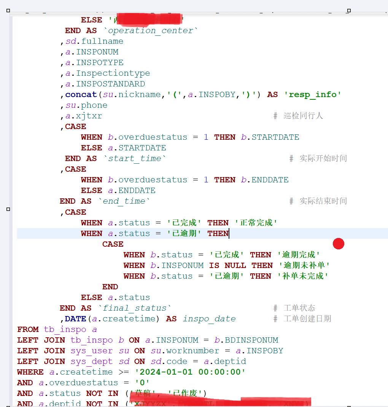Click the '2024-01-01 00:00:00' date literal

pos(190,372)
